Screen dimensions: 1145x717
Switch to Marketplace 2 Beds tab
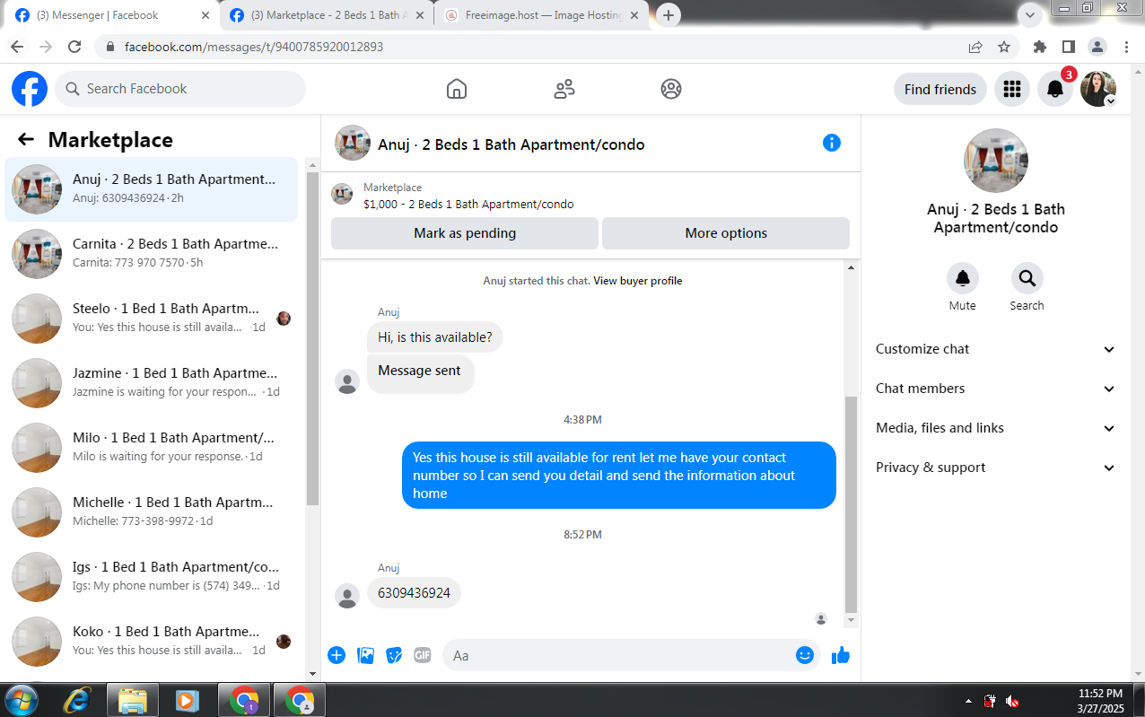(x=327, y=15)
